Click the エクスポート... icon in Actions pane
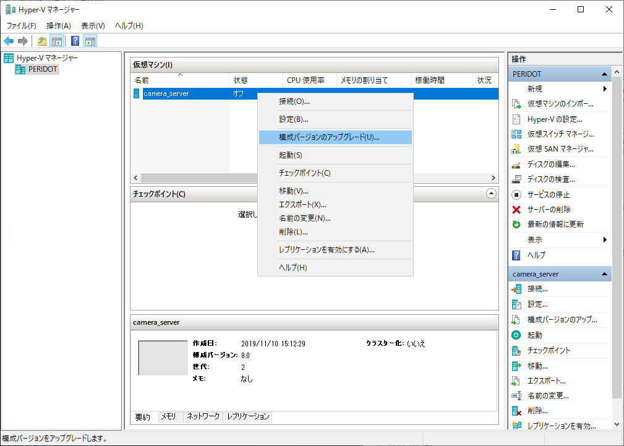The image size is (624, 446). point(516,381)
